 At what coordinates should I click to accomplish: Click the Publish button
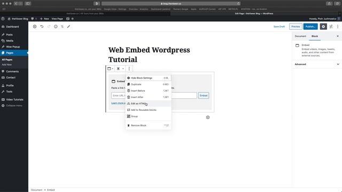[x=310, y=27]
